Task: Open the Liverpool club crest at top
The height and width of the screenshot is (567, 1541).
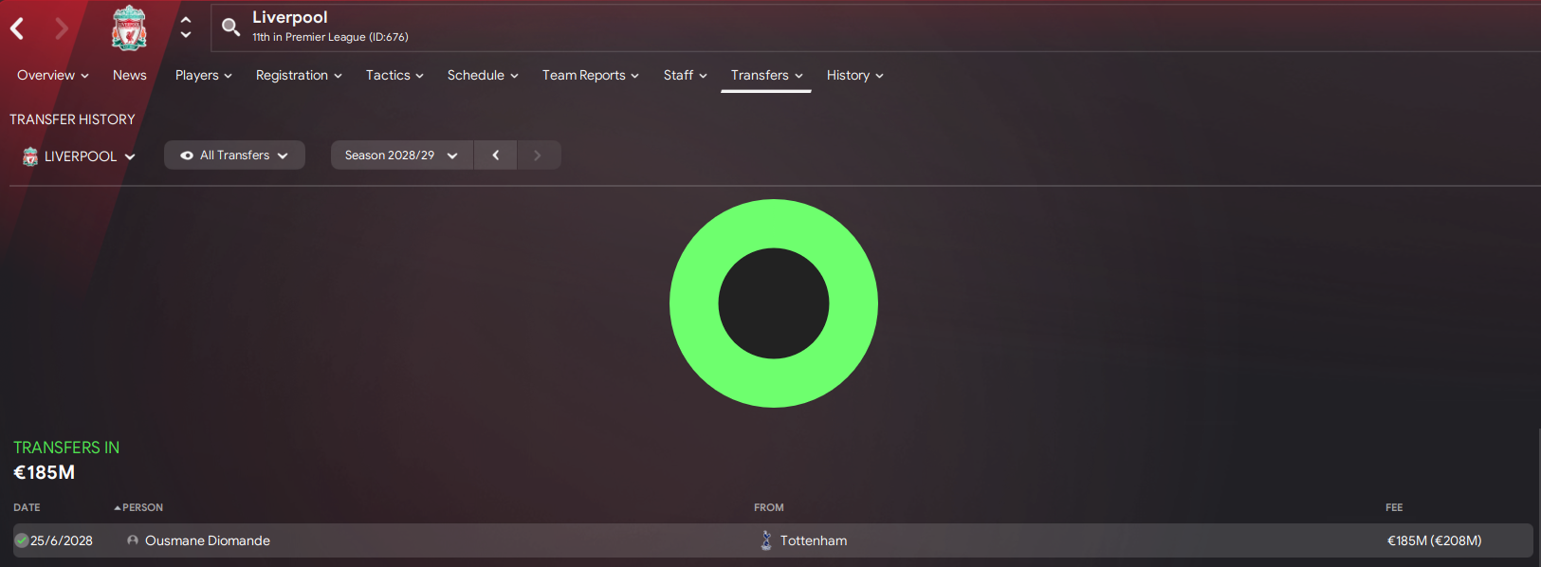Action: pyautogui.click(x=129, y=27)
